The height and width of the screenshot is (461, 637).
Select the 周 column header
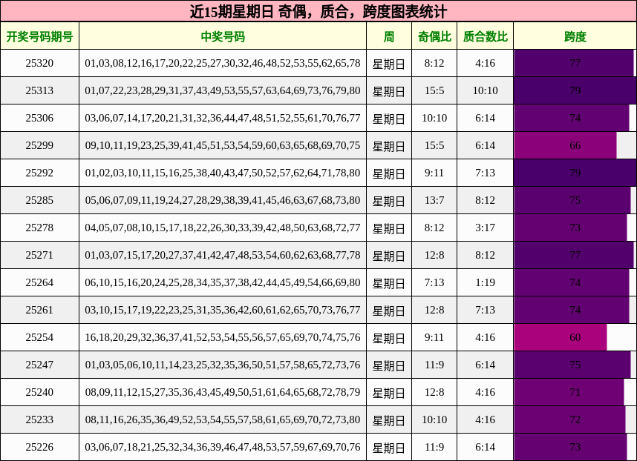pyautogui.click(x=388, y=36)
